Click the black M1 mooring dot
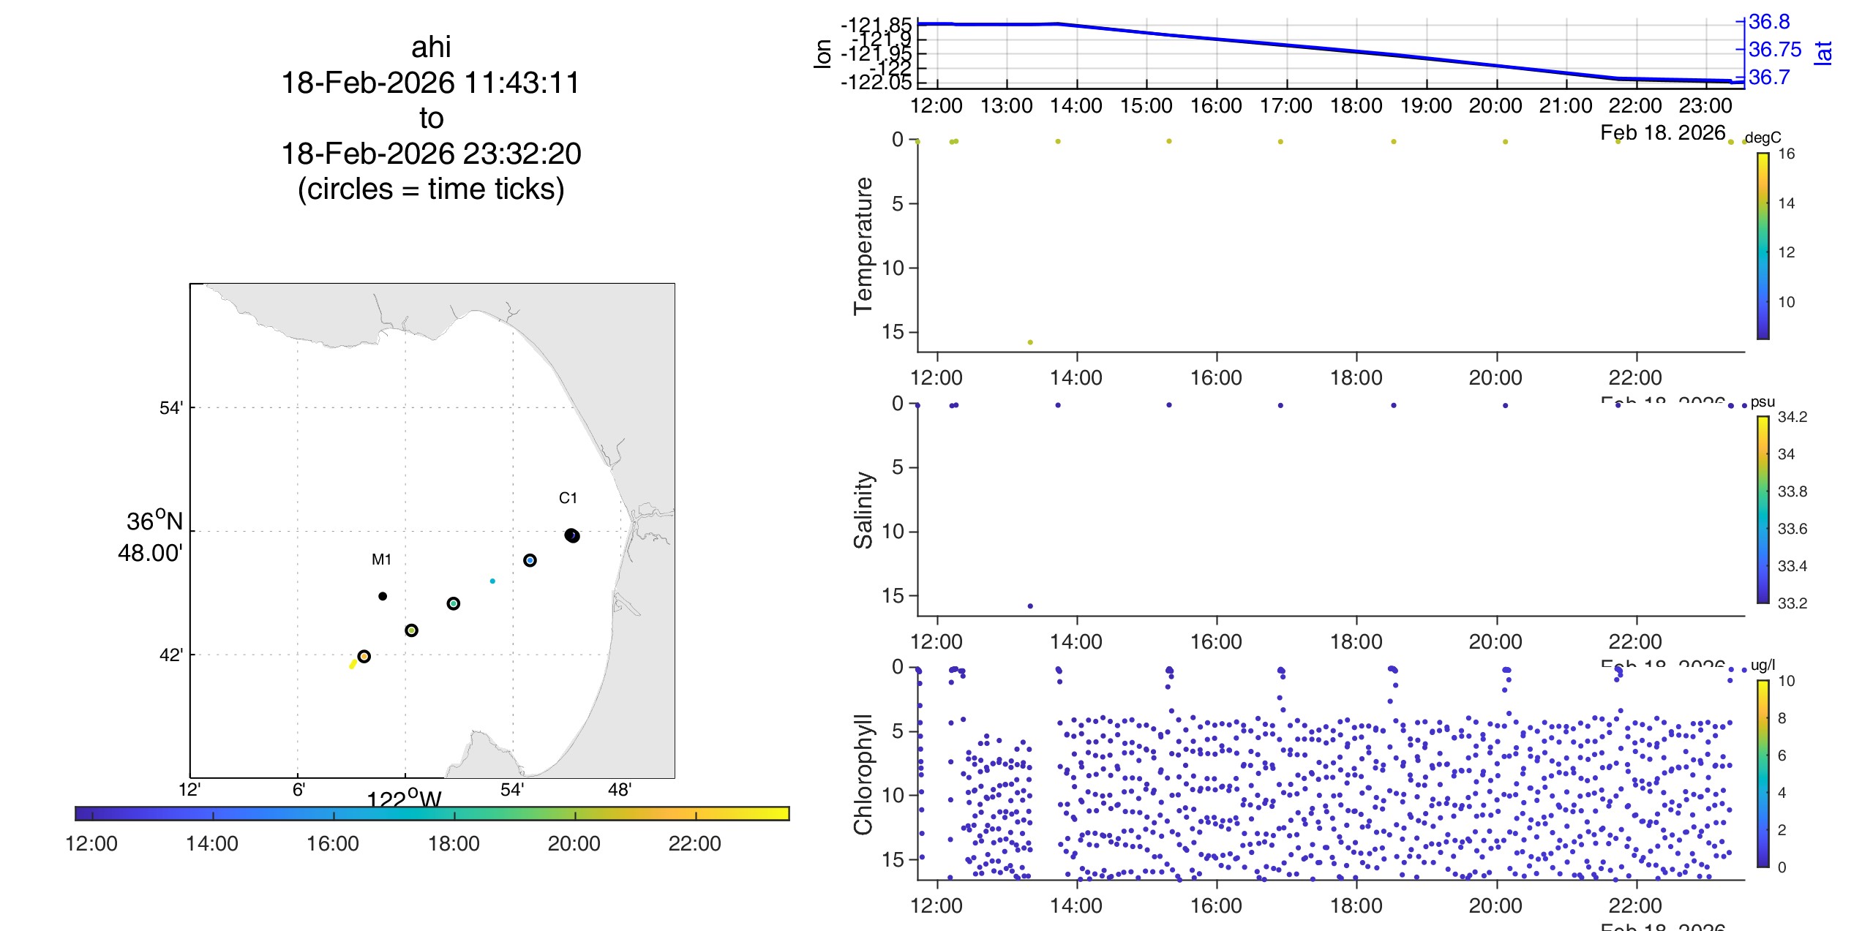This screenshot has height=931, width=1862. pos(383,596)
